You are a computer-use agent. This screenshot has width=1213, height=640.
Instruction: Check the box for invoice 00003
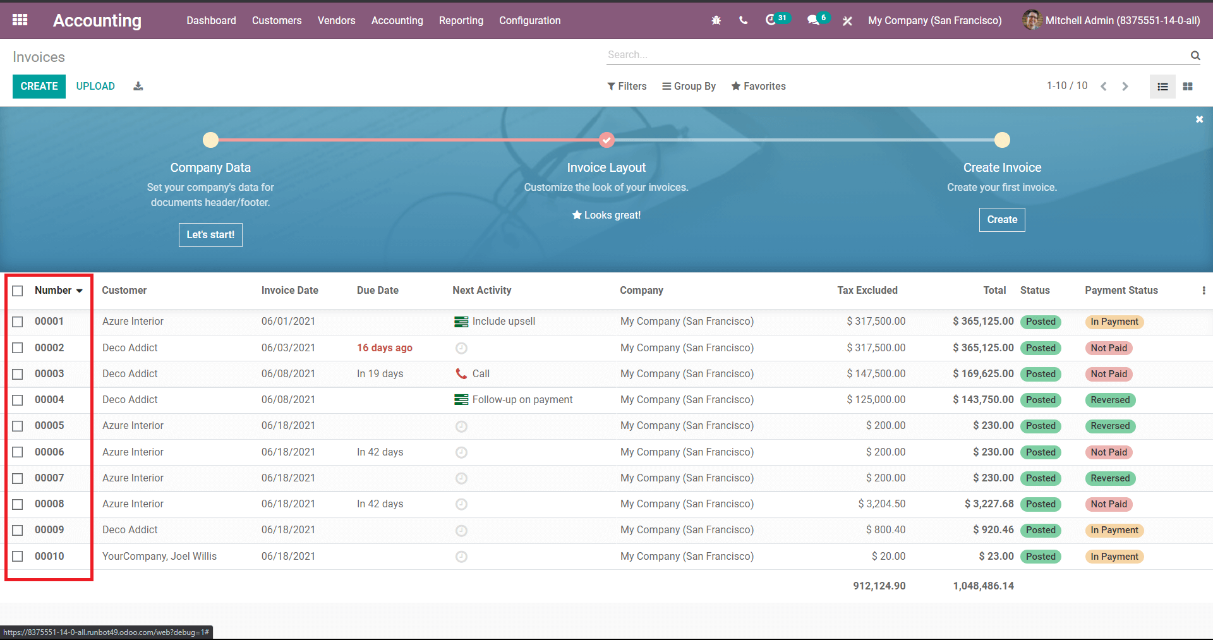tap(18, 374)
